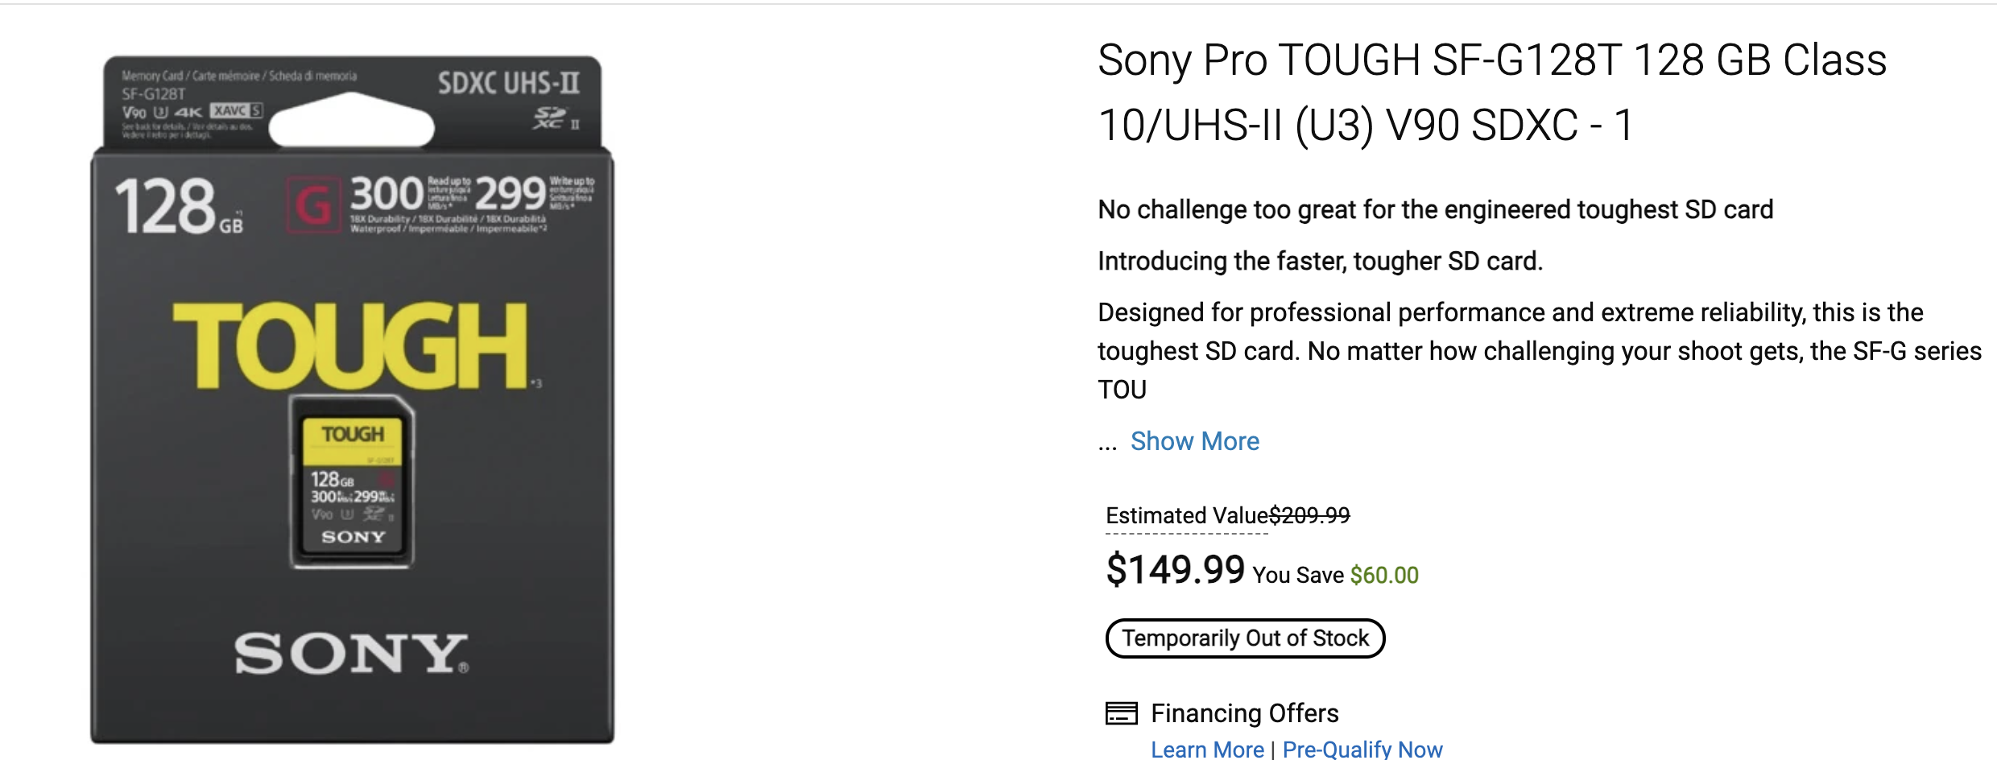Viewport: 1997px width, 760px height.
Task: Click the yellow TOUGH text on the package
Action: tap(350, 345)
